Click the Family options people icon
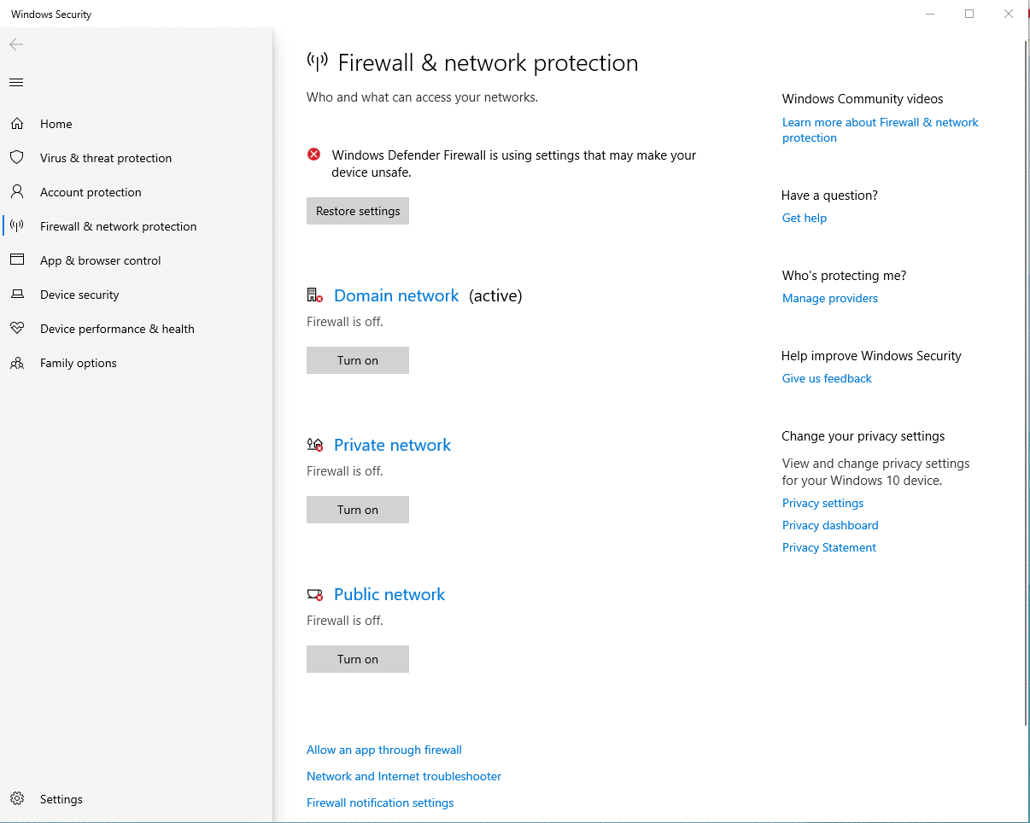The width and height of the screenshot is (1030, 823). tap(16, 363)
